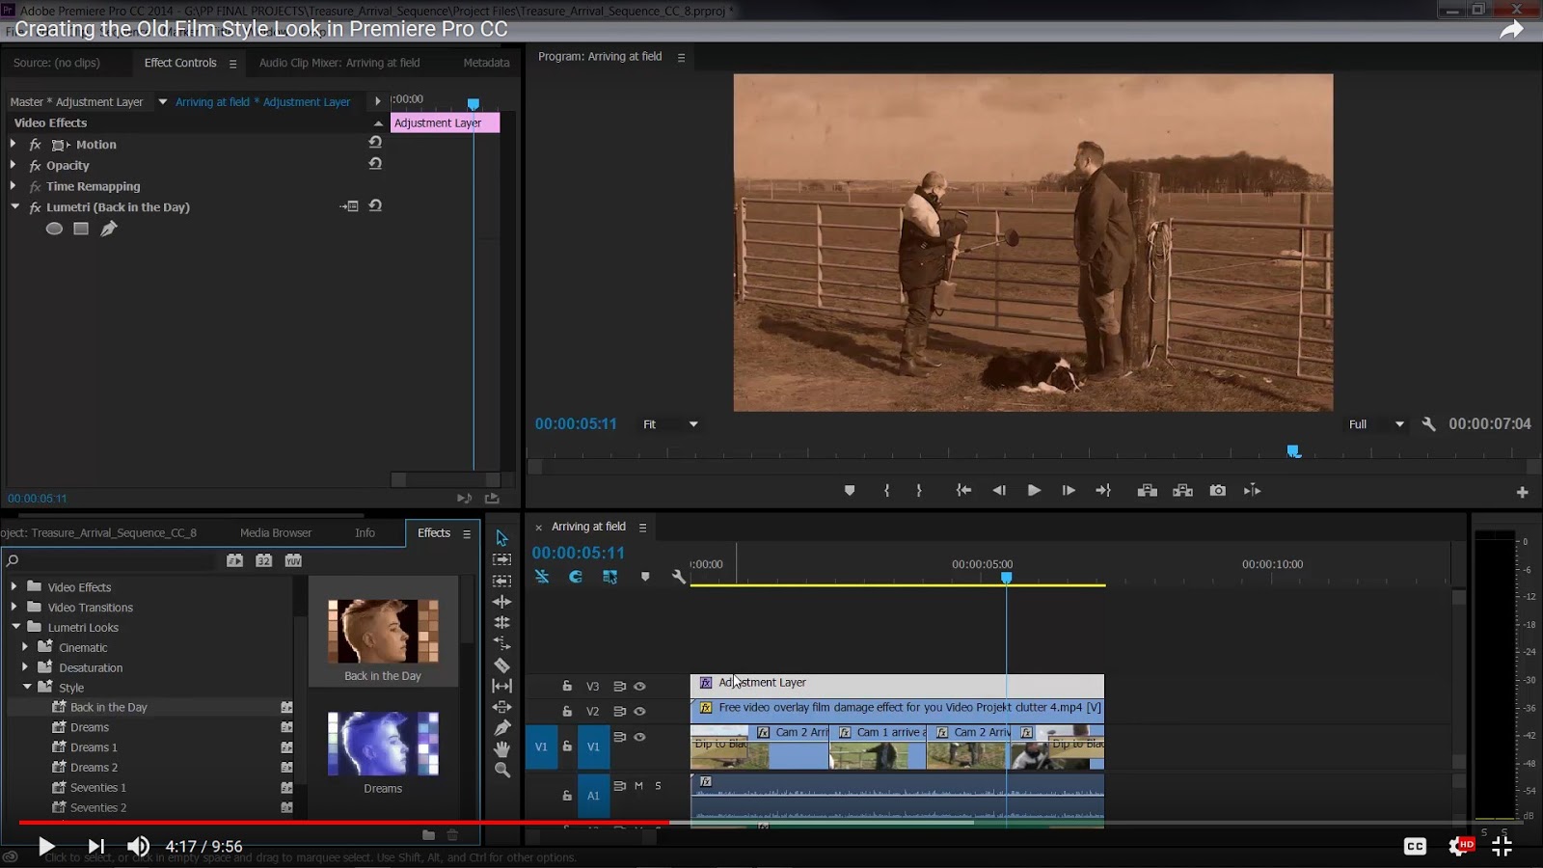The image size is (1543, 868).
Task: Select the Zoom tool in the tools panel
Action: click(x=501, y=770)
